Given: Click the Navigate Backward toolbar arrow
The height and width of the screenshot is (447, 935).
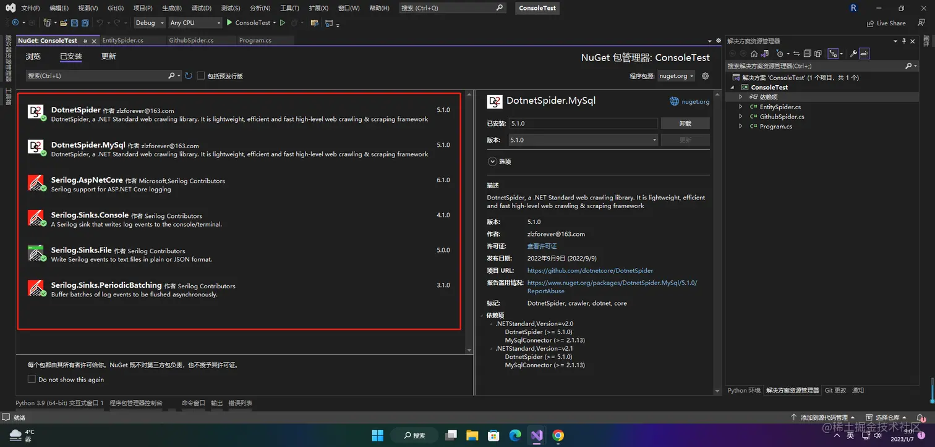Looking at the screenshot, I should [15, 23].
